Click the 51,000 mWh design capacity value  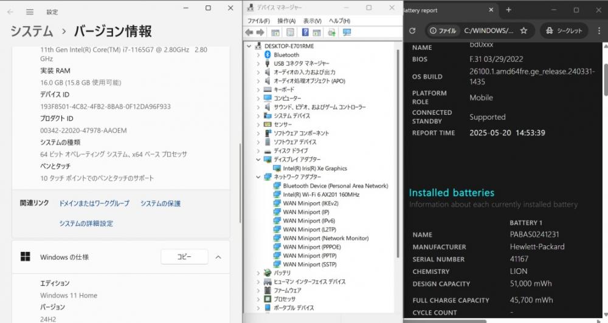click(530, 284)
